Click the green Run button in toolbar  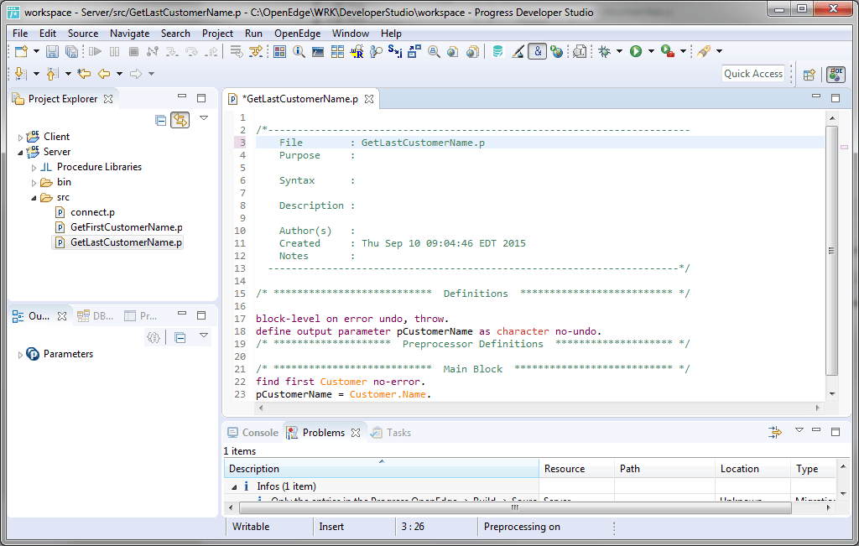click(x=636, y=52)
